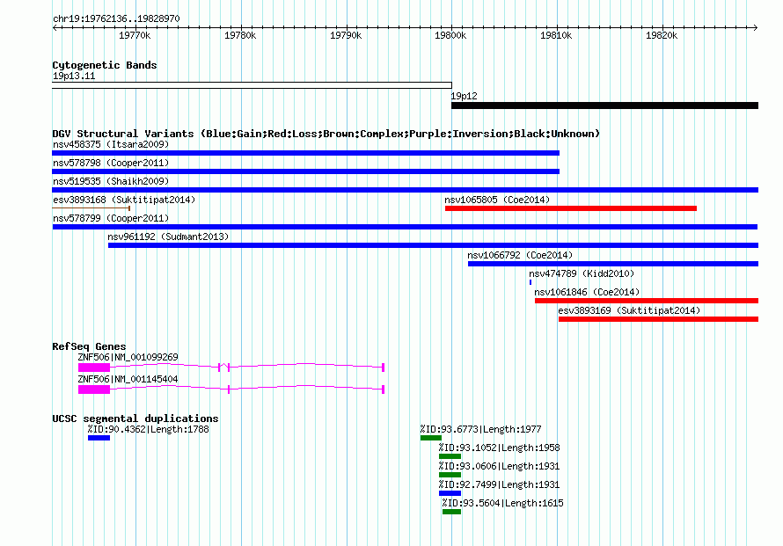Click the nsv578798 (Cooper2011) label
Screen dimensions: 783x546
[x=111, y=163]
